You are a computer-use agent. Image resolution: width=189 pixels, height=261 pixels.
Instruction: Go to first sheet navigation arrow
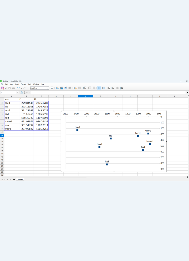click(2, 180)
